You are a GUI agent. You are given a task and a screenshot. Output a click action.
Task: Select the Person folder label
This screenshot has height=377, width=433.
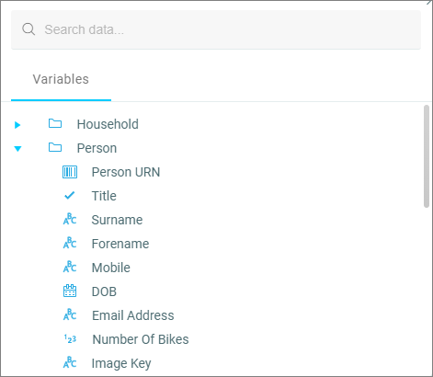click(97, 148)
